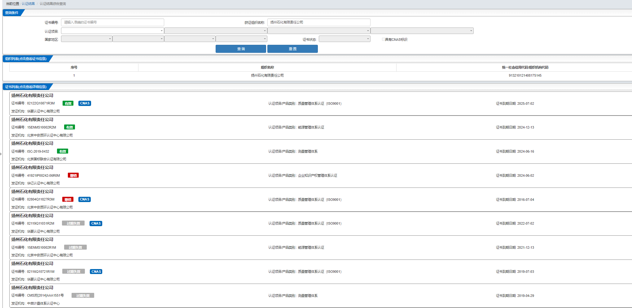
Task: Click 撤销 badge of certificate 02804Q11827R3M
Action: click(68, 200)
